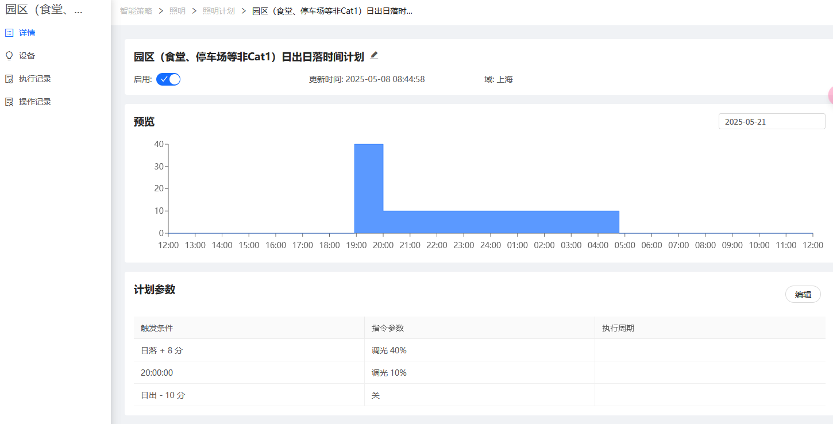Viewport: 833px width, 424px height.
Task: Click the 调光 40% command cell
Action: pyautogui.click(x=480, y=350)
